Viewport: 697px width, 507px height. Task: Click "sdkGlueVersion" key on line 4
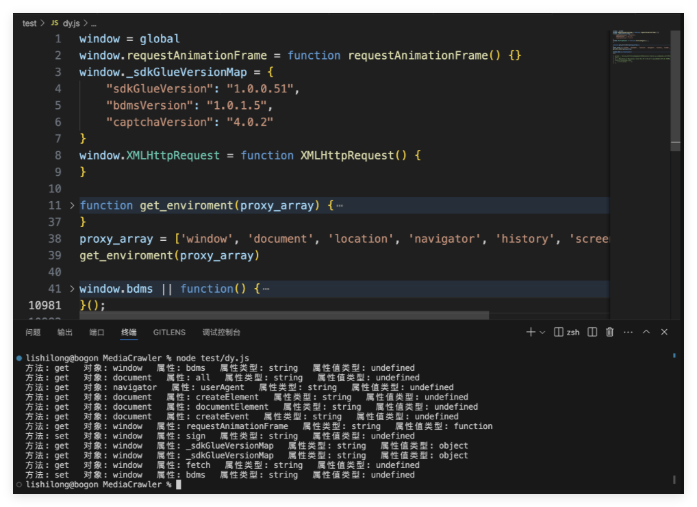click(x=160, y=89)
